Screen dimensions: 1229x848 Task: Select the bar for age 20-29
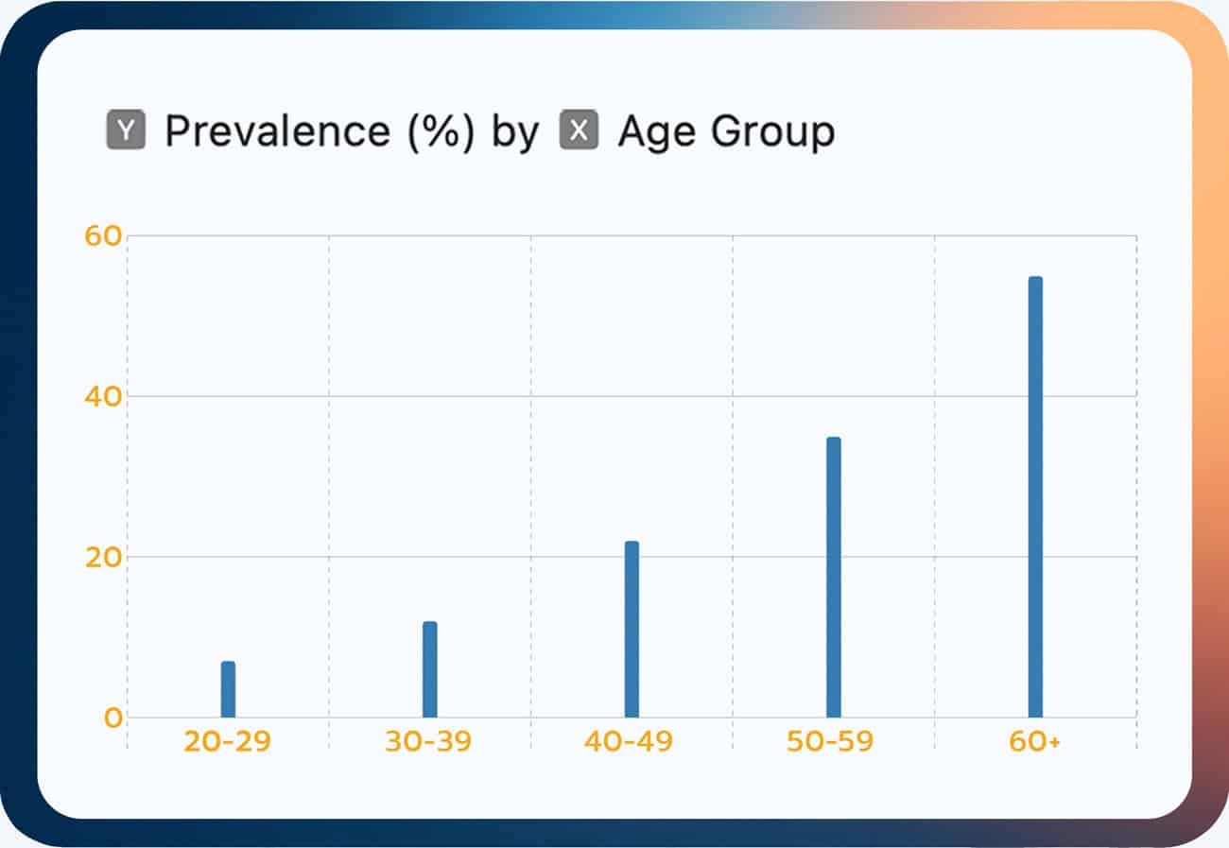tap(228, 689)
